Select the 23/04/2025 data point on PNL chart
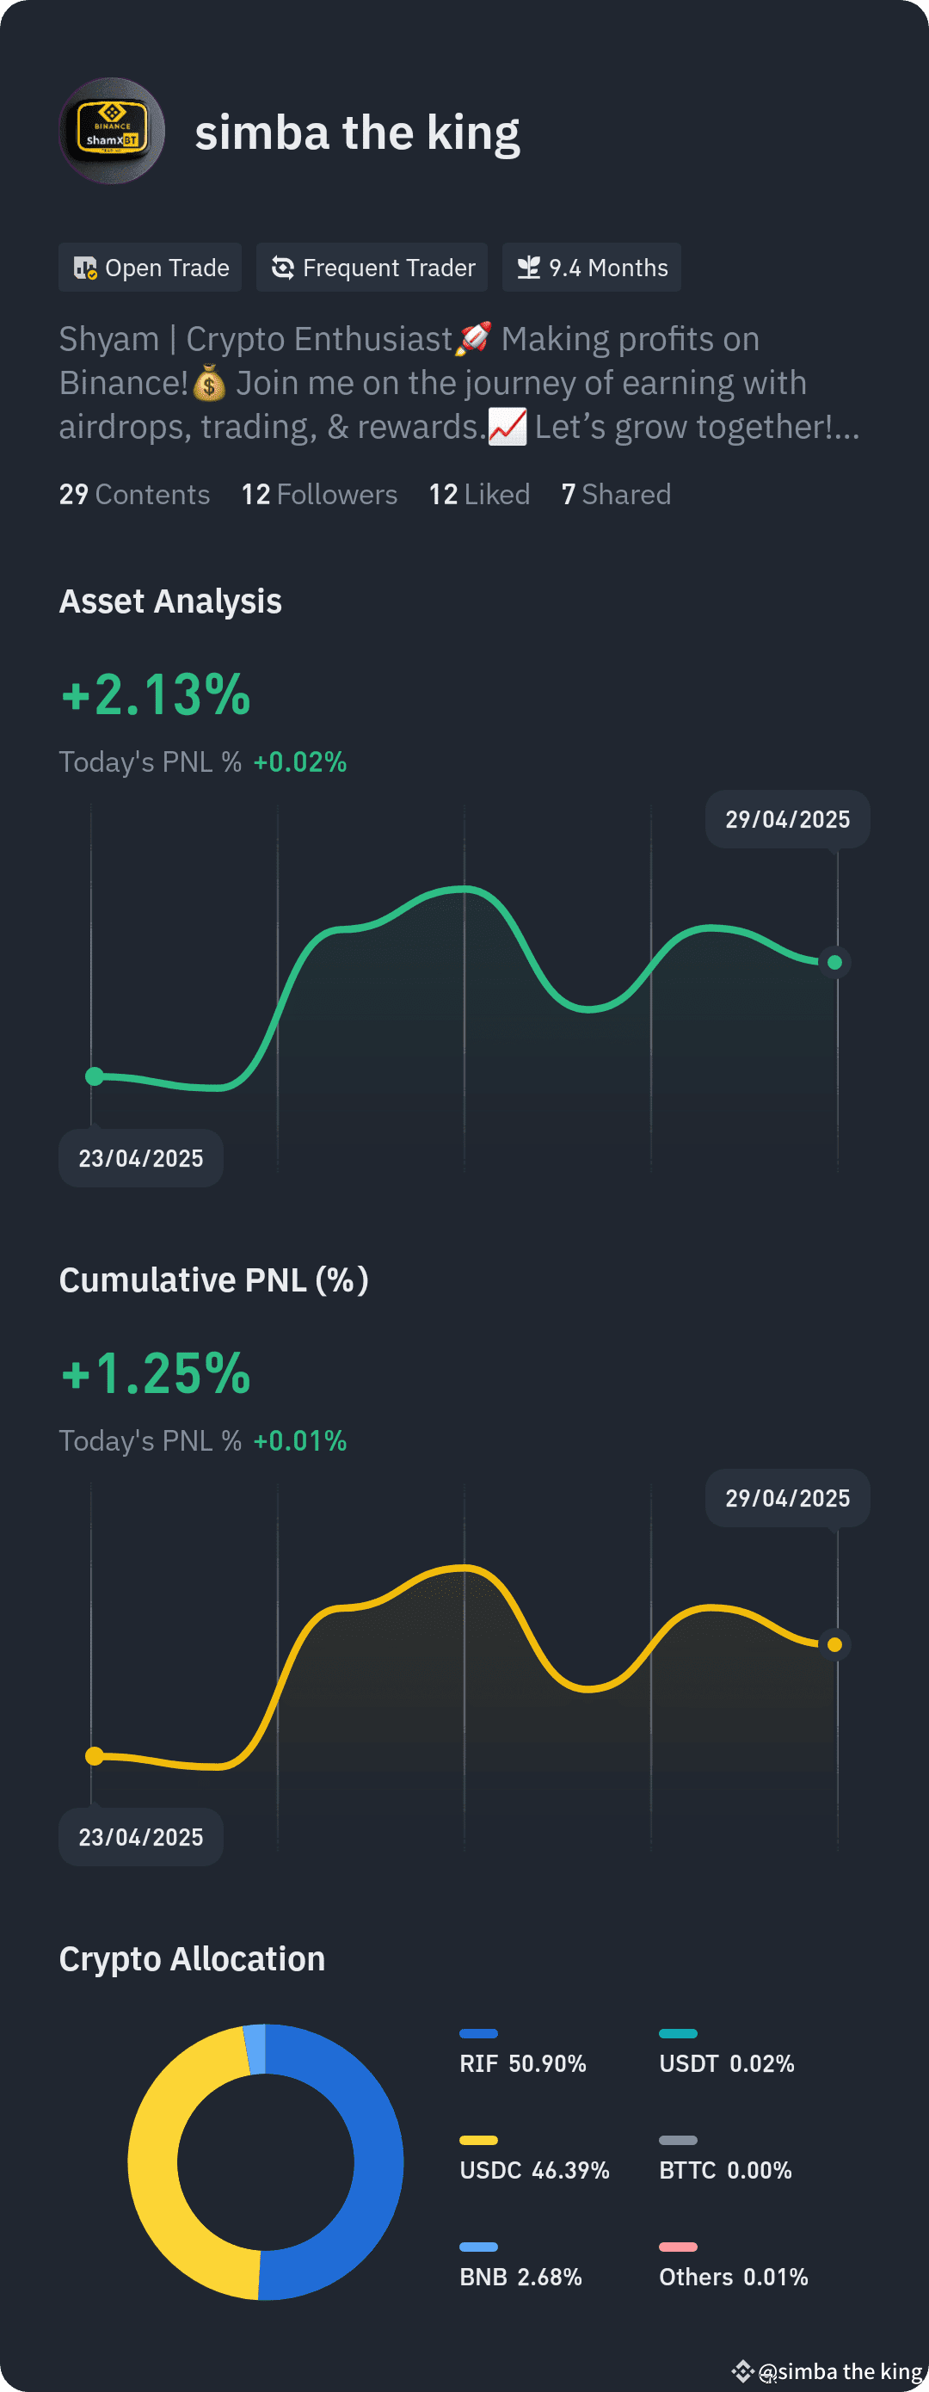The height and width of the screenshot is (2392, 929). [x=95, y=1755]
